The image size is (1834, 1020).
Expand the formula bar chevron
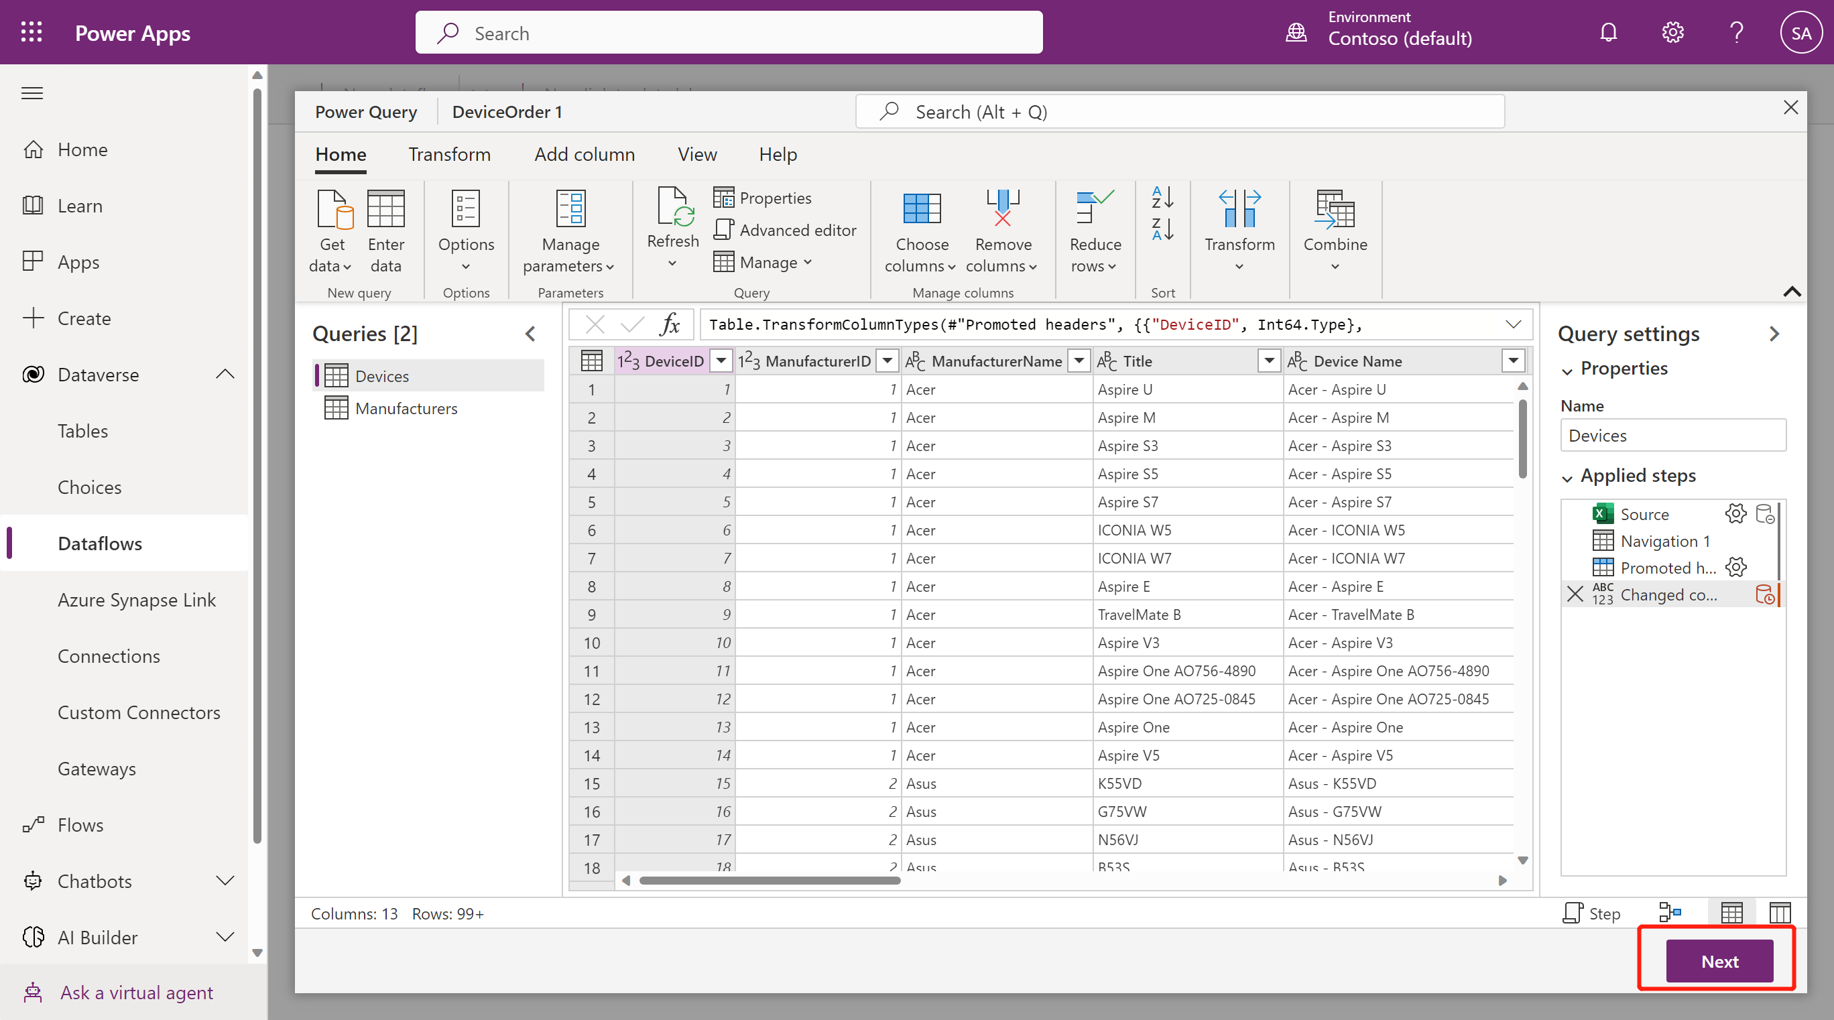1513,324
